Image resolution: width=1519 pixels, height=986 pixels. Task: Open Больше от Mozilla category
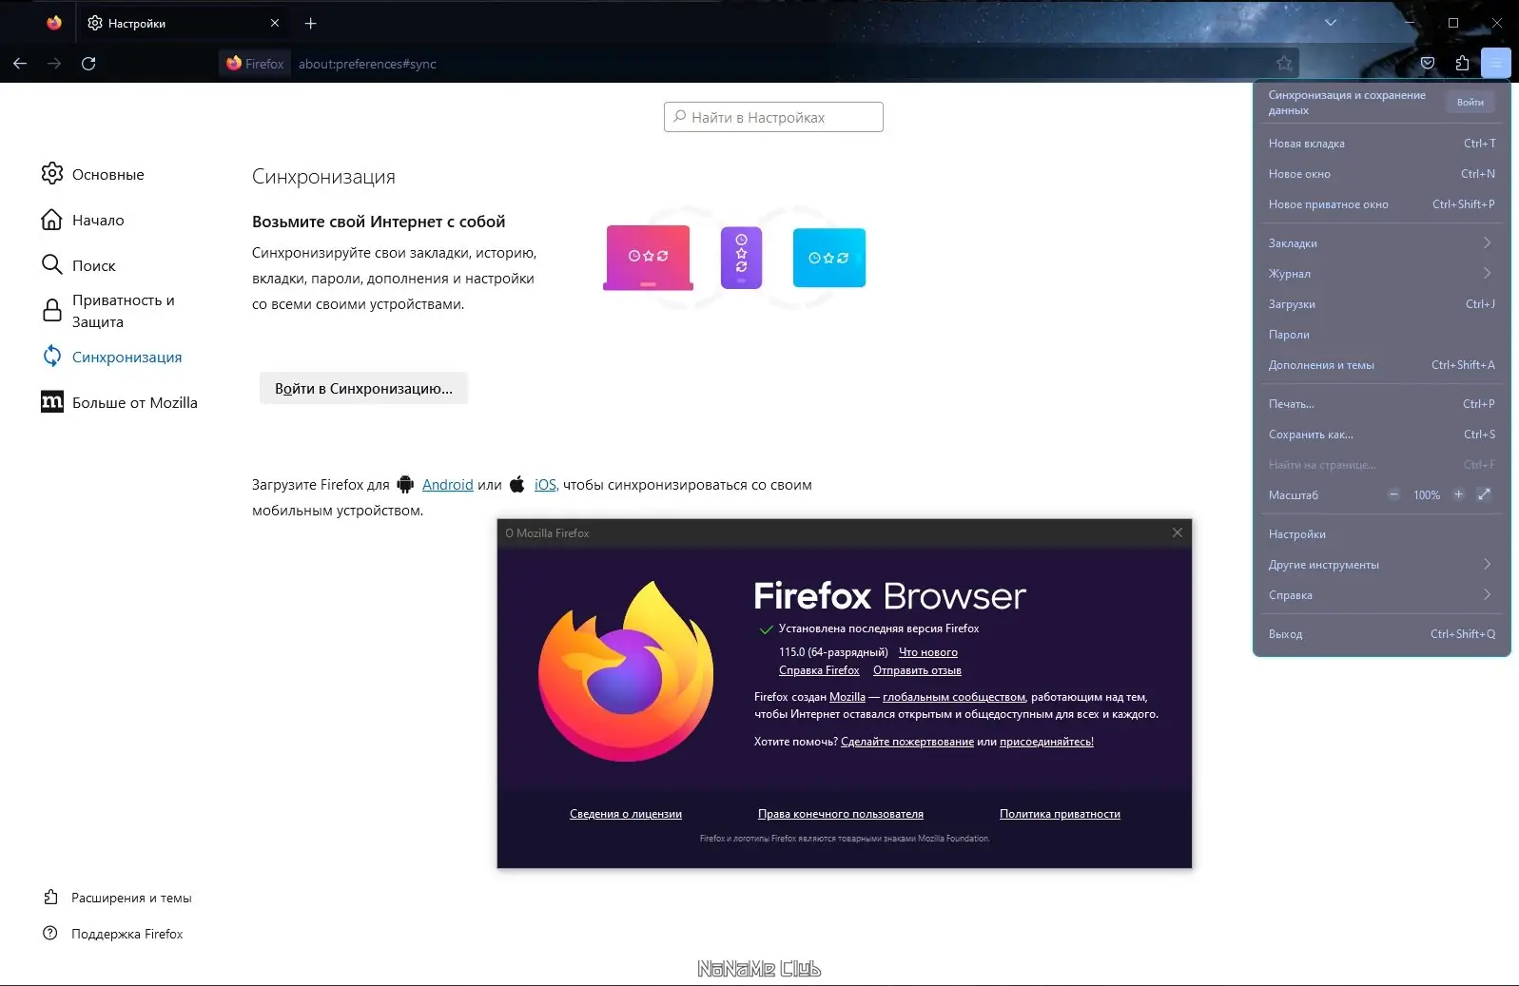click(x=120, y=402)
